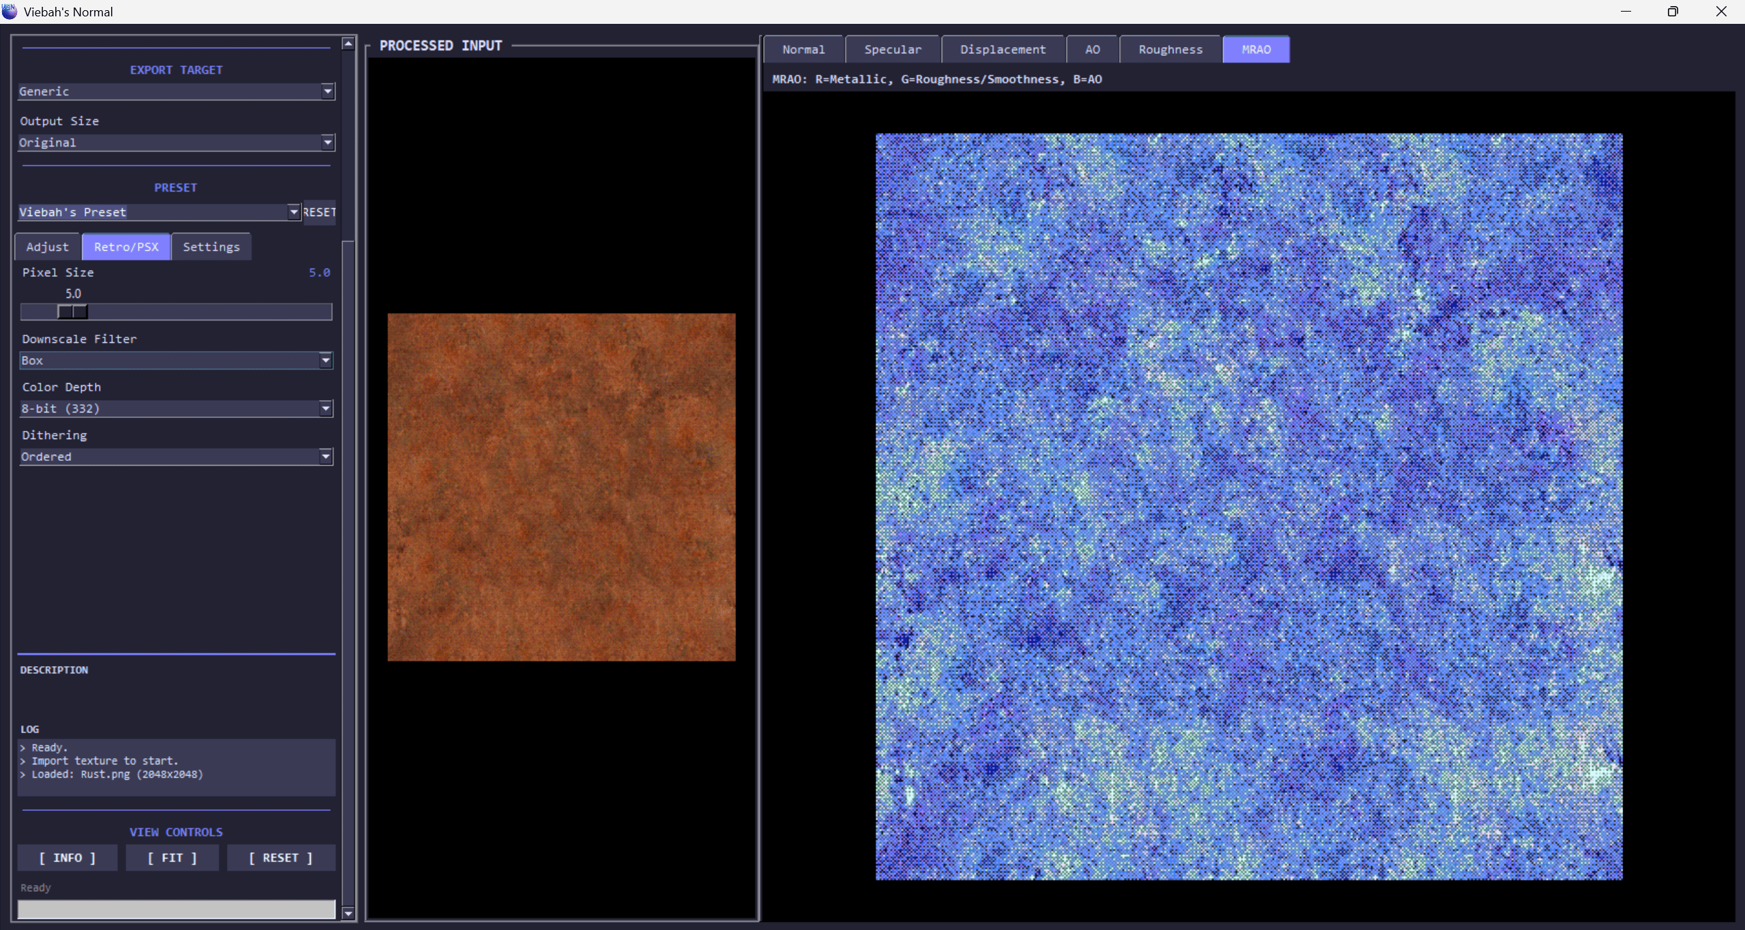The width and height of the screenshot is (1745, 930).
Task: Switch to the Normal map tab
Action: click(x=803, y=49)
